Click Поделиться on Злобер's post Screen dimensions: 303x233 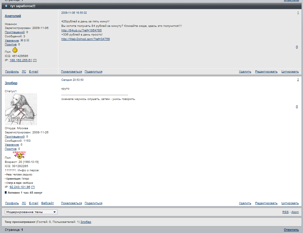(94, 203)
